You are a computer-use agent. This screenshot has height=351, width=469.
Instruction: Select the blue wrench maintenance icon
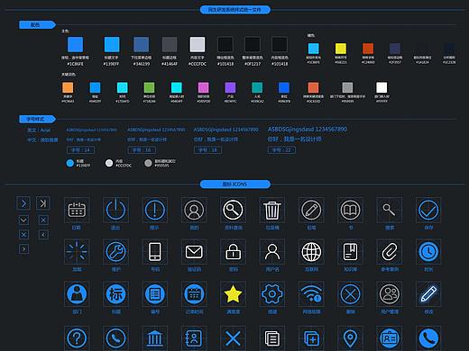coord(115,252)
